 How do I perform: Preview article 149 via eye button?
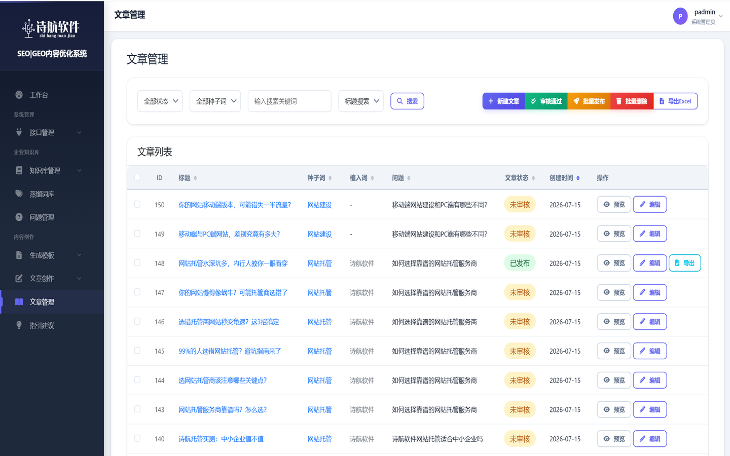pyautogui.click(x=614, y=234)
